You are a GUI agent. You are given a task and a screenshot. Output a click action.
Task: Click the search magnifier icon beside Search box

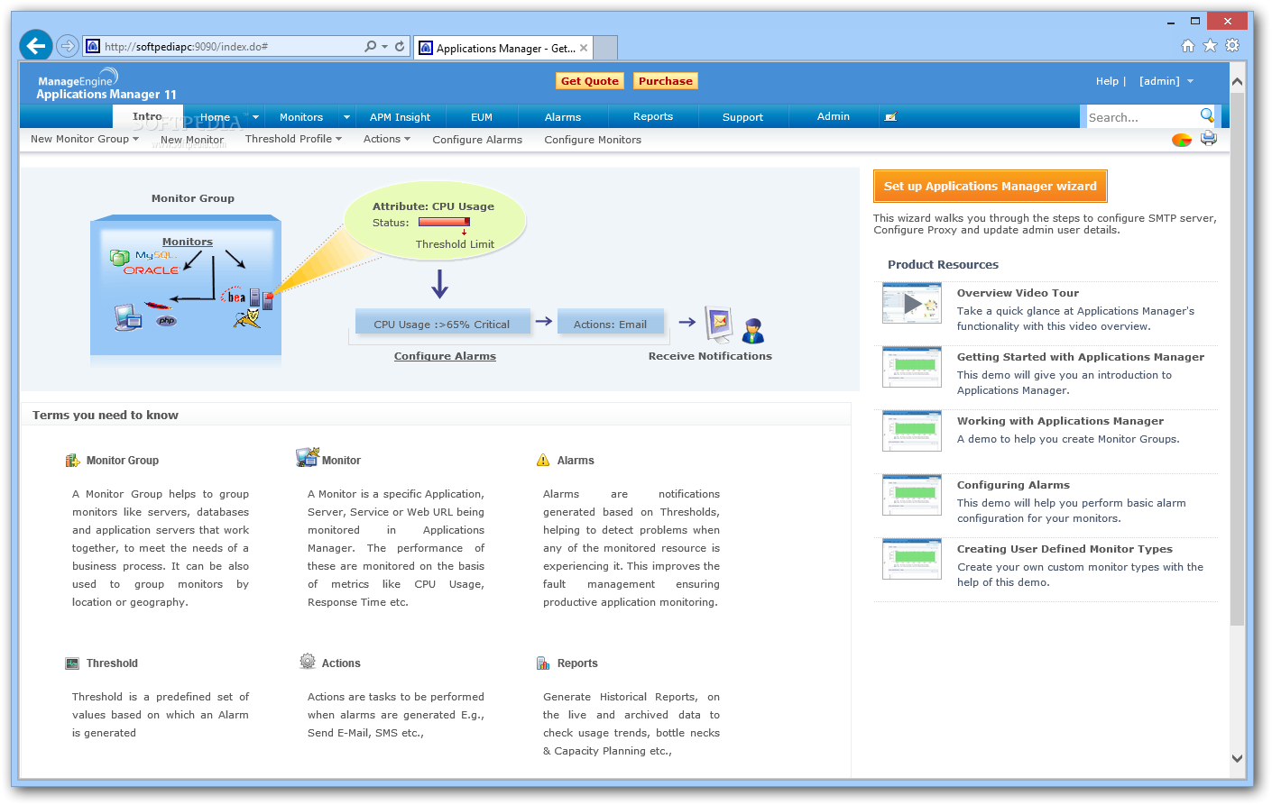[1207, 115]
